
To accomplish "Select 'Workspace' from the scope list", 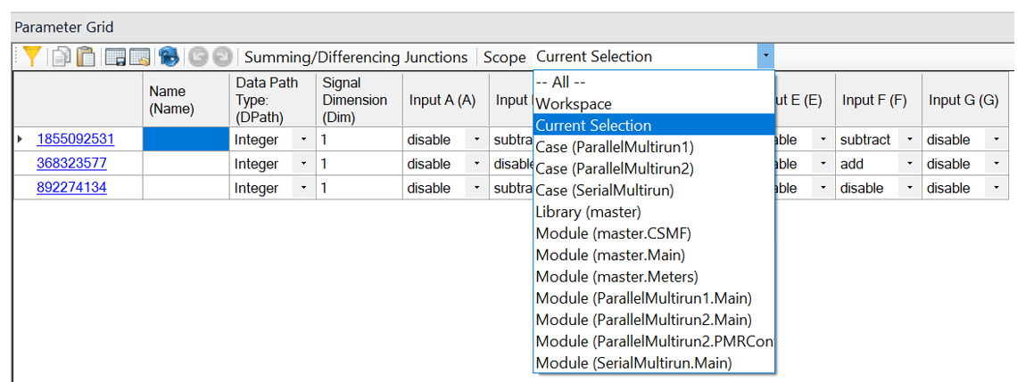I will click(x=574, y=104).
